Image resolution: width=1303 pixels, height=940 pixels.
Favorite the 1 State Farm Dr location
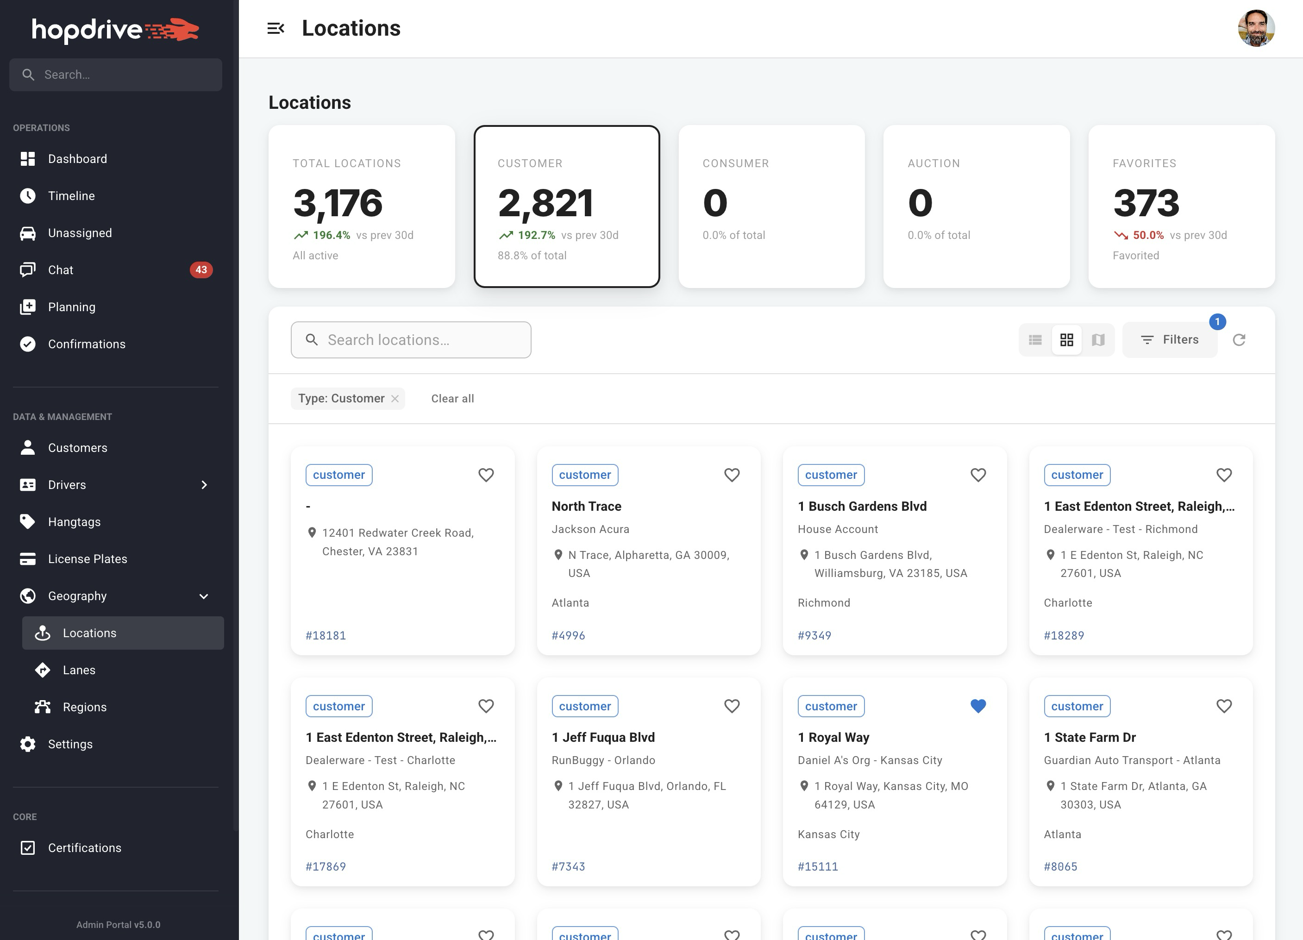tap(1224, 706)
